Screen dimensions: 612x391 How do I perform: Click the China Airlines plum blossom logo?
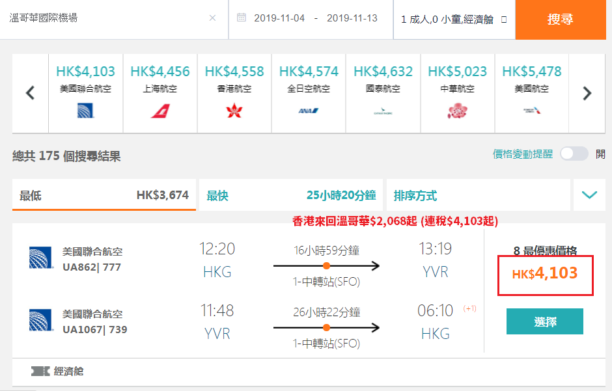click(x=458, y=111)
